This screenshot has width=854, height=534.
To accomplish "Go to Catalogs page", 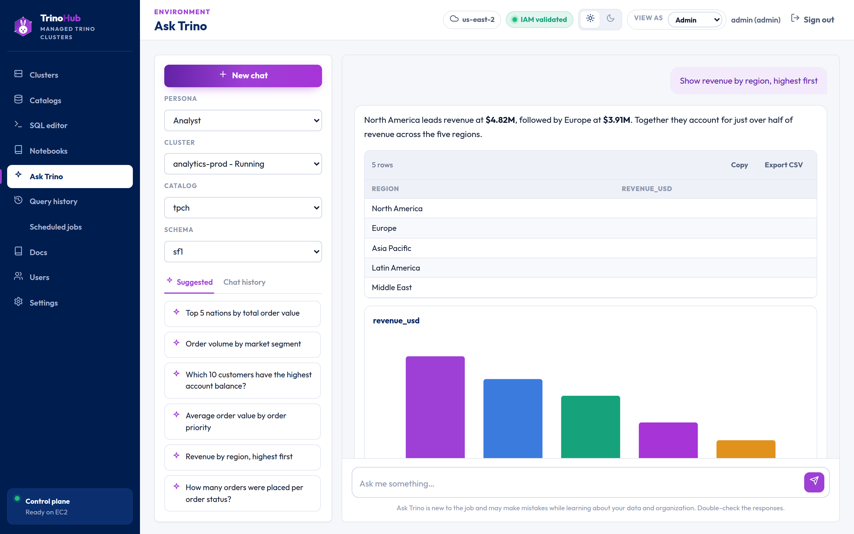I will pyautogui.click(x=70, y=100).
